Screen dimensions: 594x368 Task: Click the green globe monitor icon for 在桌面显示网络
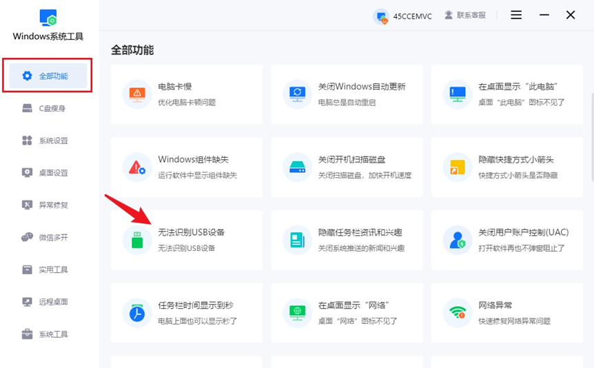pyautogui.click(x=298, y=313)
